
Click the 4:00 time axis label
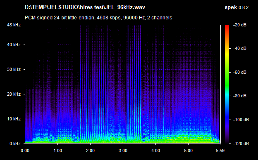[155, 151]
